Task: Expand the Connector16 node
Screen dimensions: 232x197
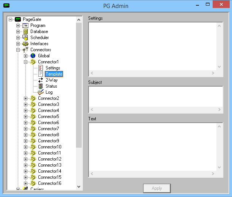Action: coord(25,183)
